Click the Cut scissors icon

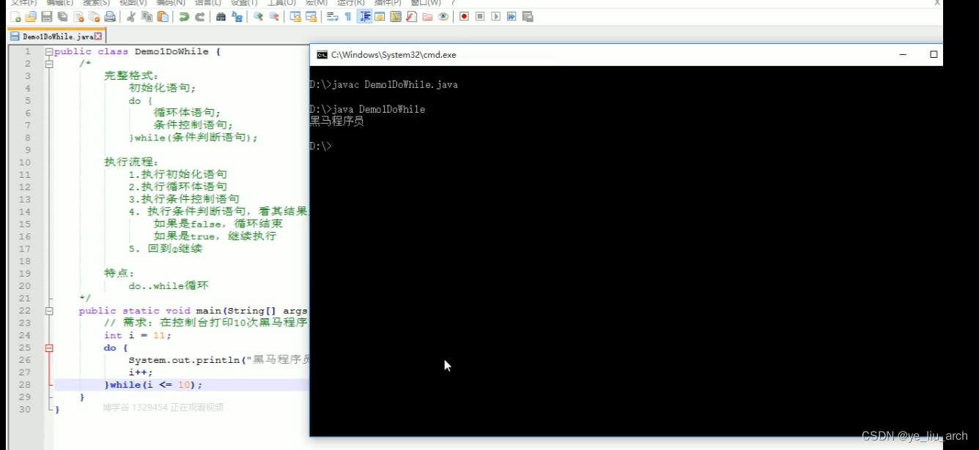coord(131,16)
